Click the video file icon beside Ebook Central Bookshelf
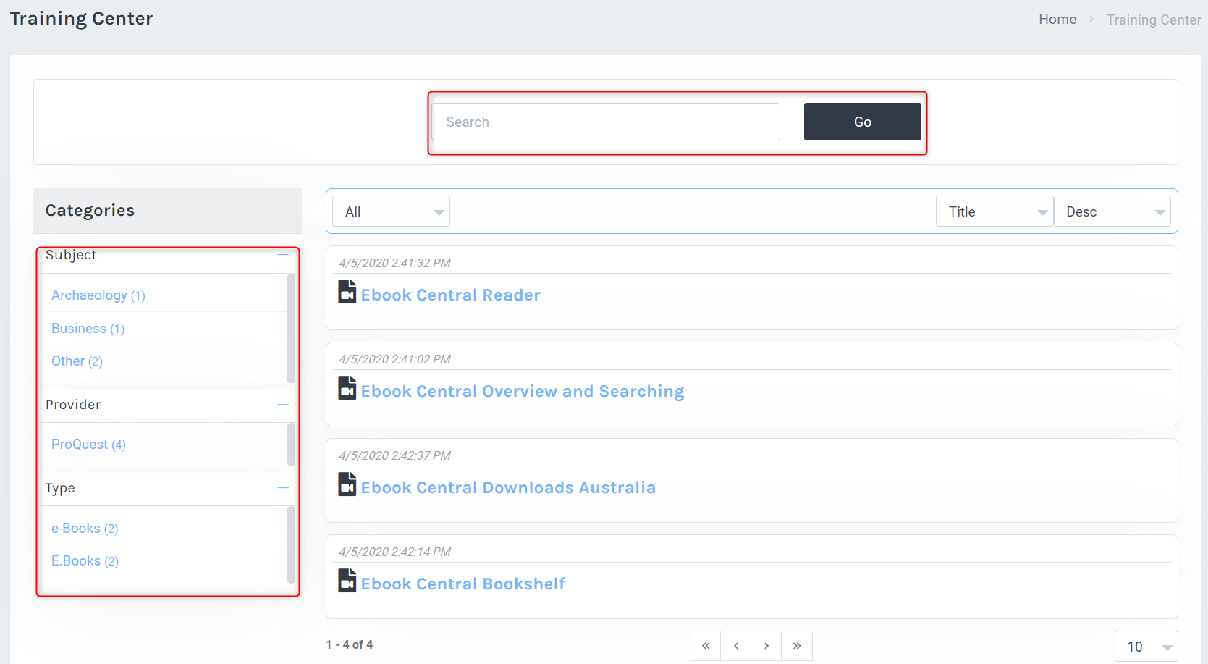Image resolution: width=1208 pixels, height=664 pixels. point(347,581)
